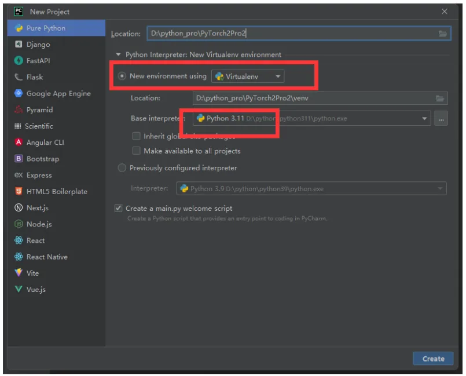Select New environment using radio button

click(122, 76)
